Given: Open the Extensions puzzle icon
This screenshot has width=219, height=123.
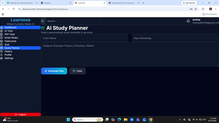Looking at the screenshot, I should (203, 9).
